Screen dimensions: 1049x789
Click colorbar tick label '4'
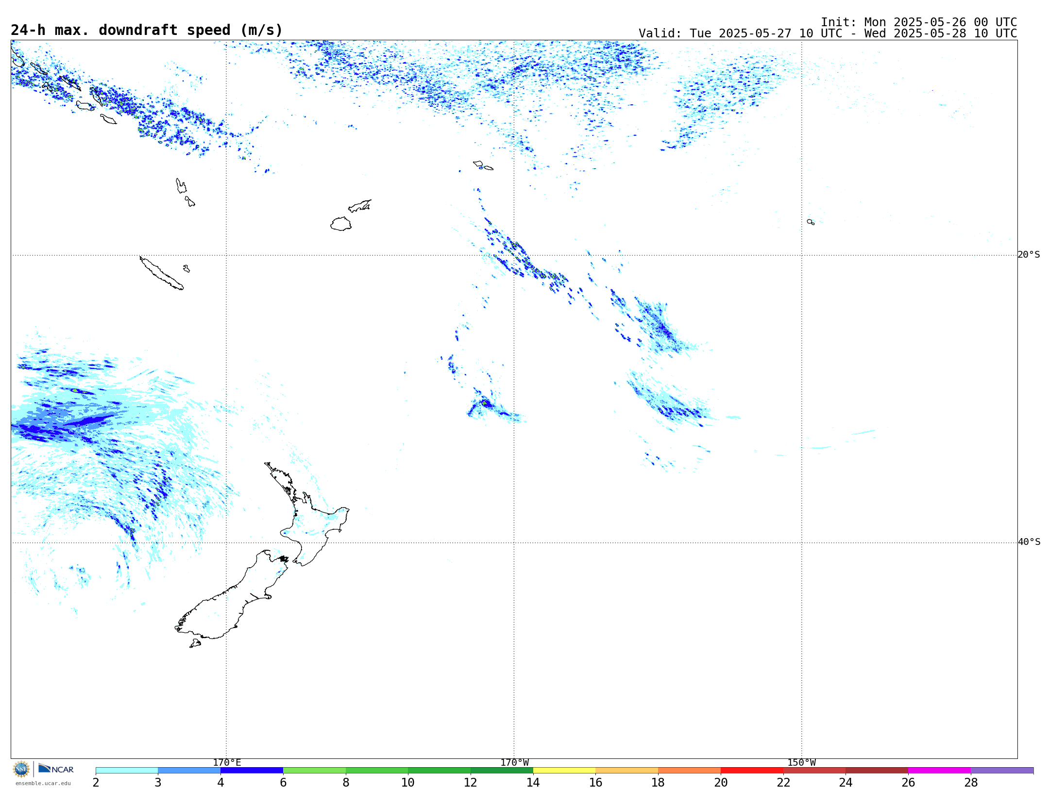[220, 782]
